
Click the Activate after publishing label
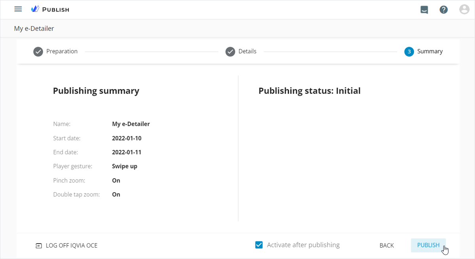303,245
